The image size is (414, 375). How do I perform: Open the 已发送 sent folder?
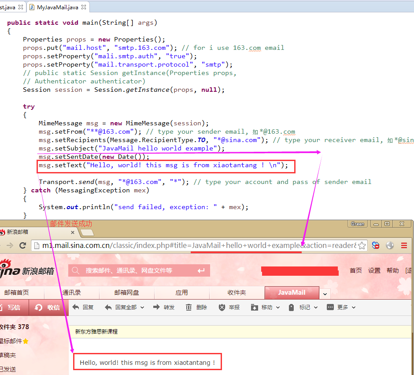coord(8,369)
